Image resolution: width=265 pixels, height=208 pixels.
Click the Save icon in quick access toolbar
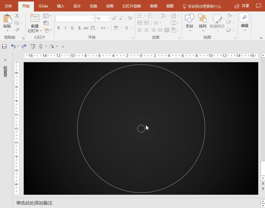click(4, 46)
